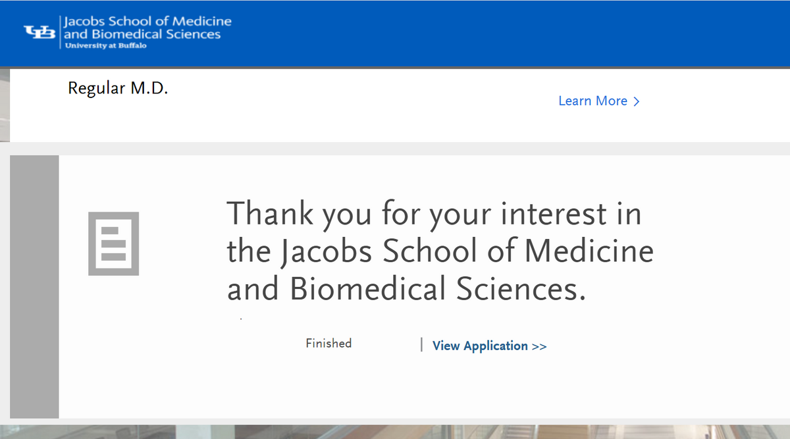Click the vertical divider before View Application

click(421, 345)
